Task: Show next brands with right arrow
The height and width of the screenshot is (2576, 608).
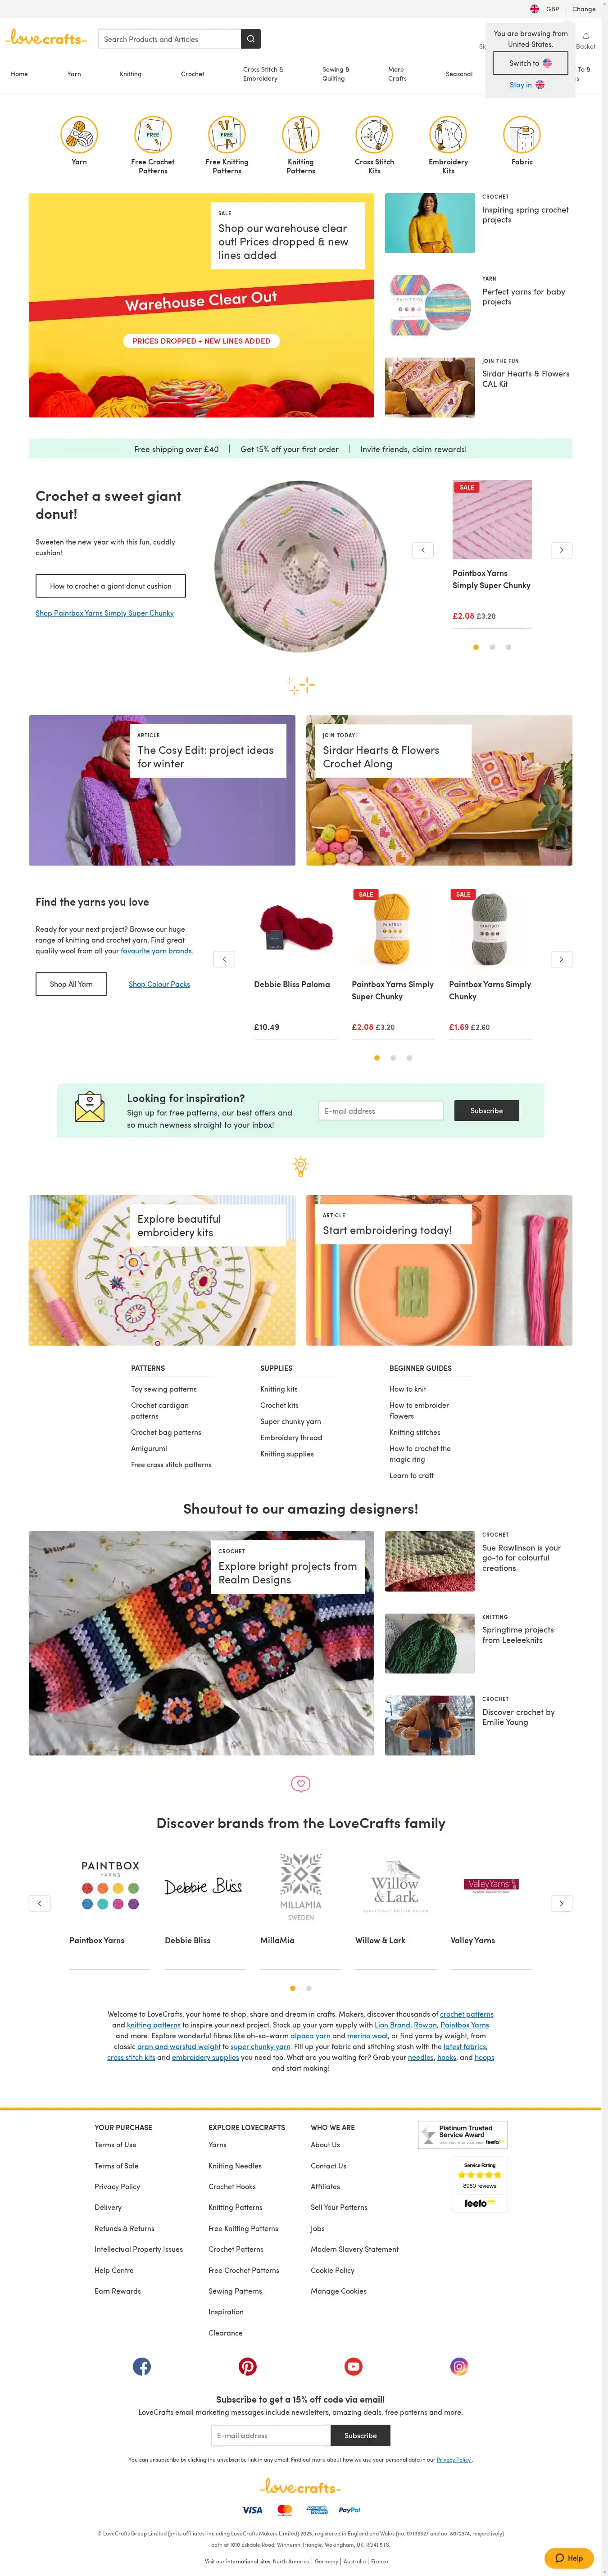Action: pyautogui.click(x=562, y=1903)
